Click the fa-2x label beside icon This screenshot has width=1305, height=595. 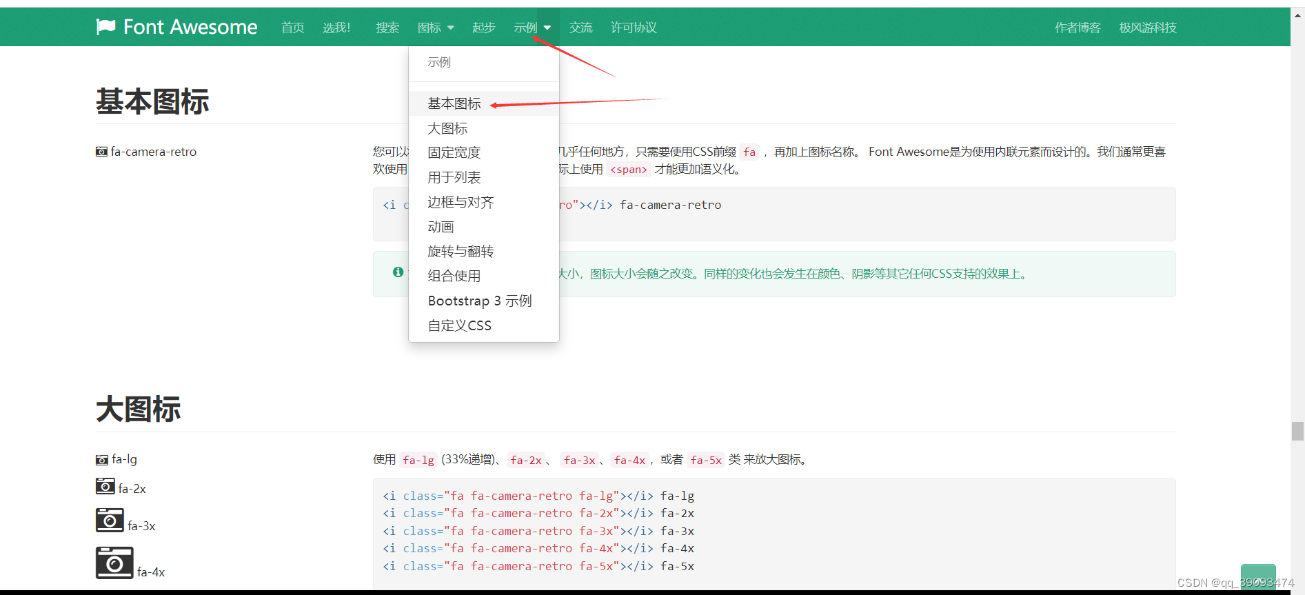point(132,489)
